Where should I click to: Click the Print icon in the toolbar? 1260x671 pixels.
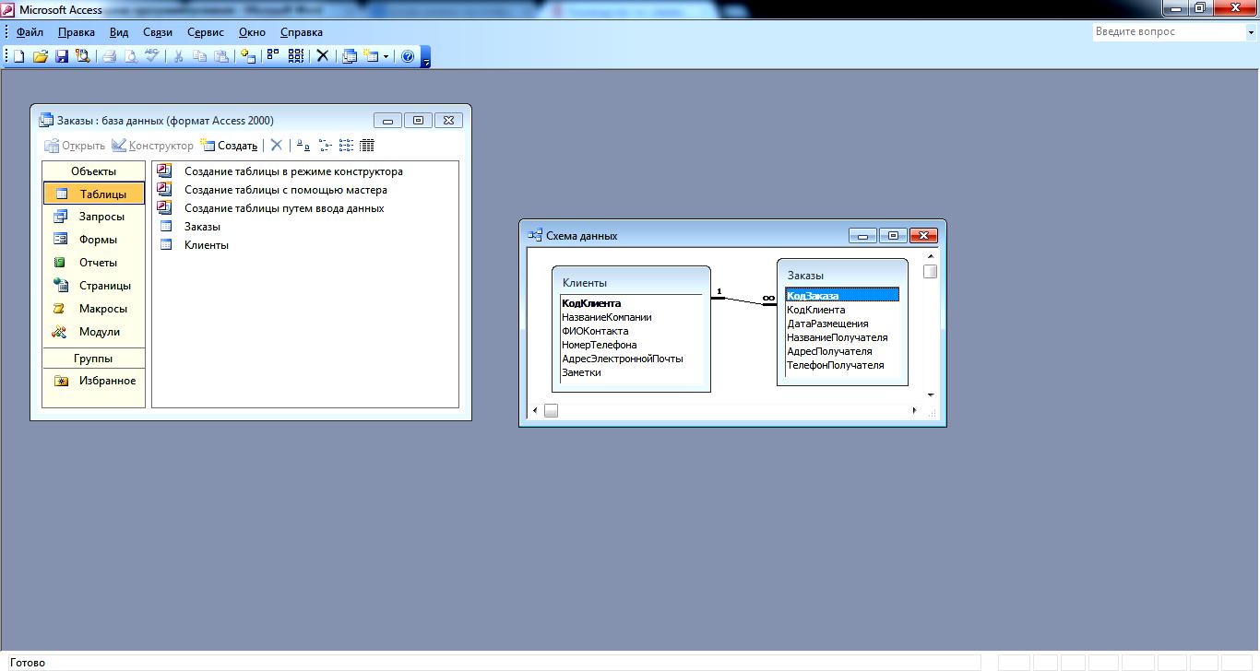[x=109, y=56]
